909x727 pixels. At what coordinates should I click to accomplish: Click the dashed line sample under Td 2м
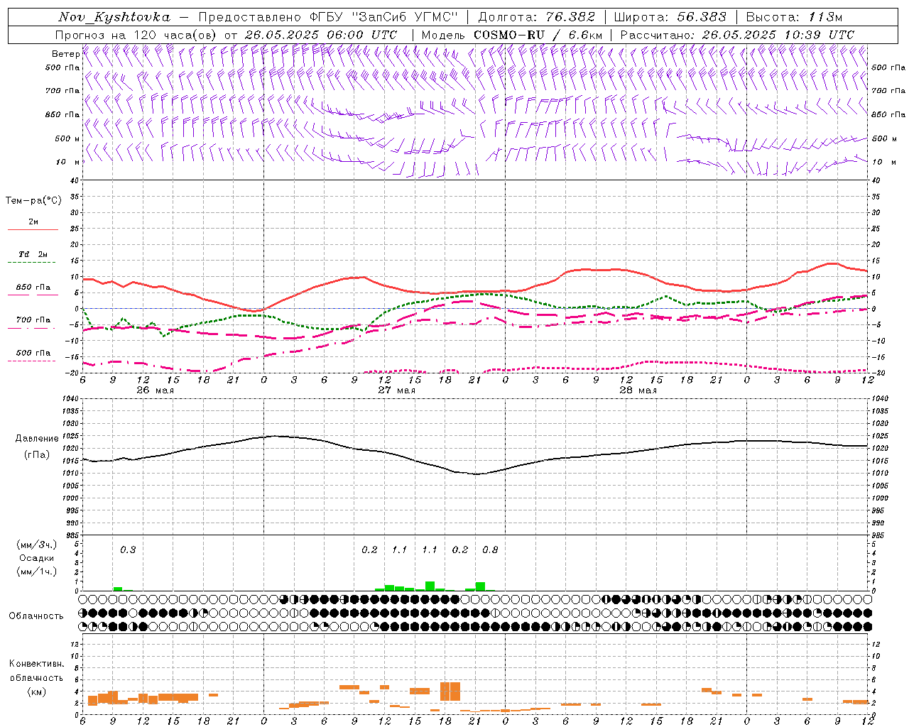pos(33,263)
